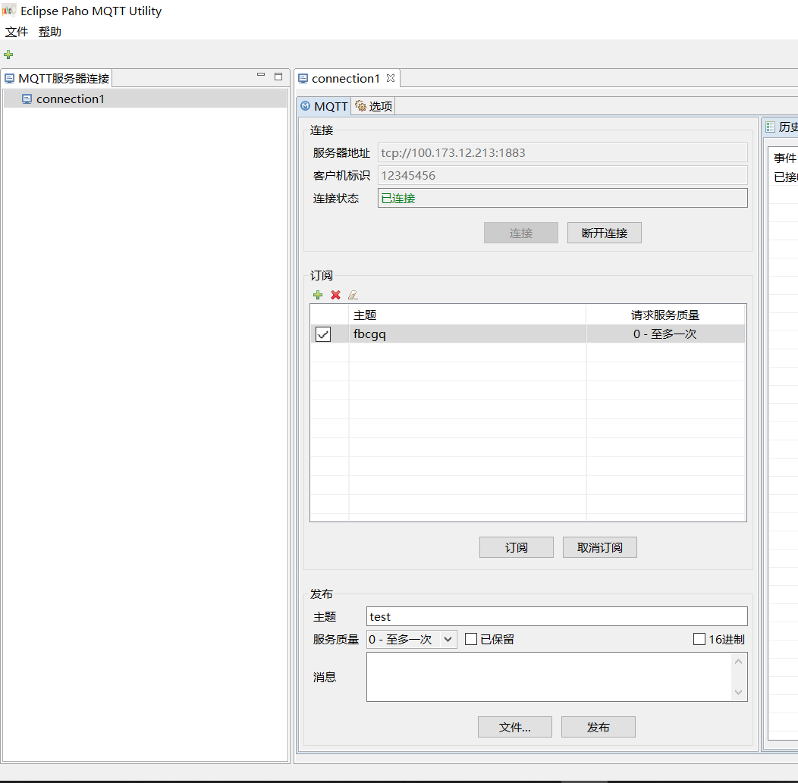Click the 断开连接 button
Image resolution: width=798 pixels, height=783 pixels.
click(x=604, y=233)
